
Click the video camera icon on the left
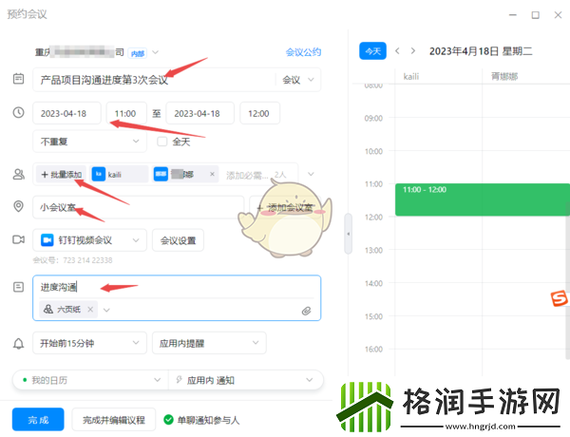(x=19, y=239)
